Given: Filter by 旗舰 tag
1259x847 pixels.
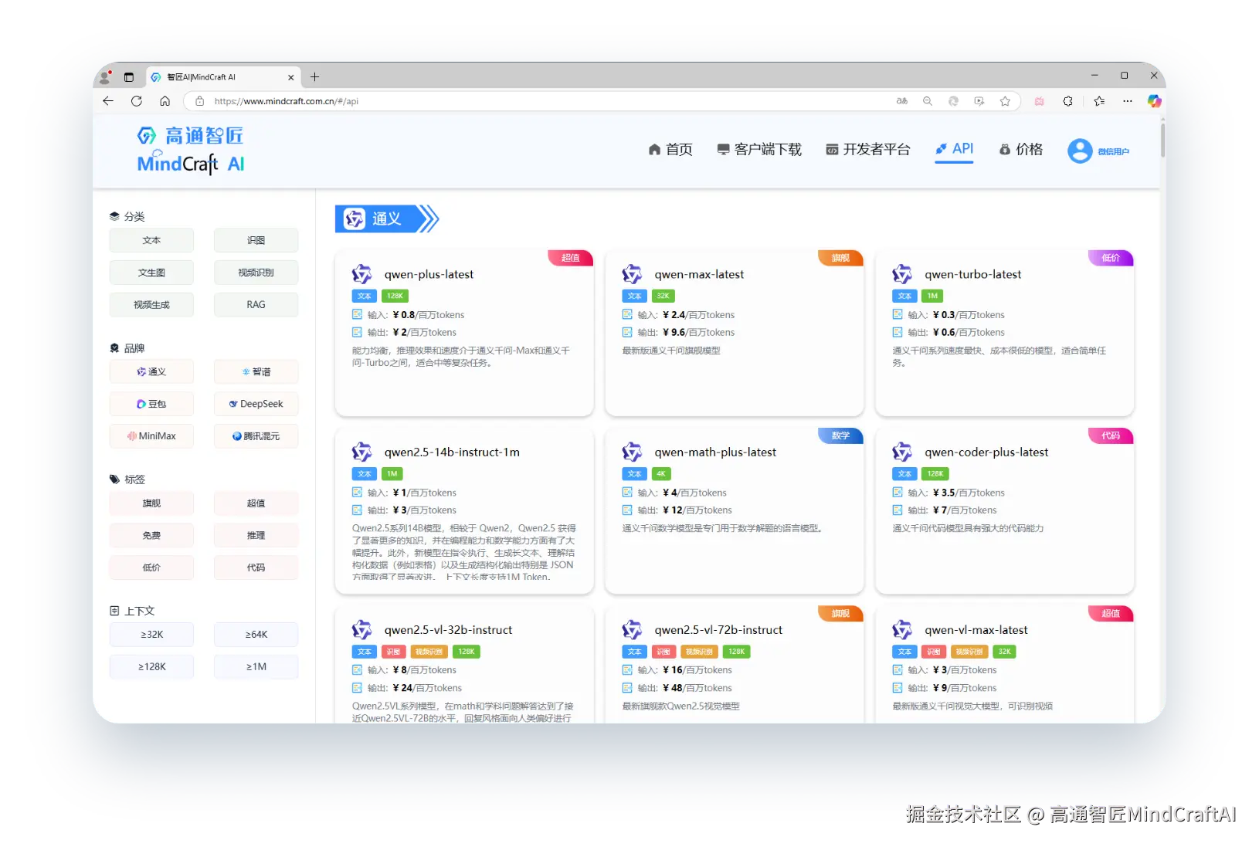Looking at the screenshot, I should pyautogui.click(x=151, y=503).
